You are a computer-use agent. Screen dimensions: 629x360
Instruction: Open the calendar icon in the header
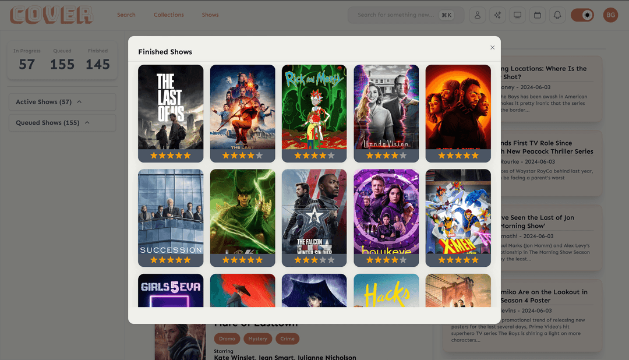point(538,15)
